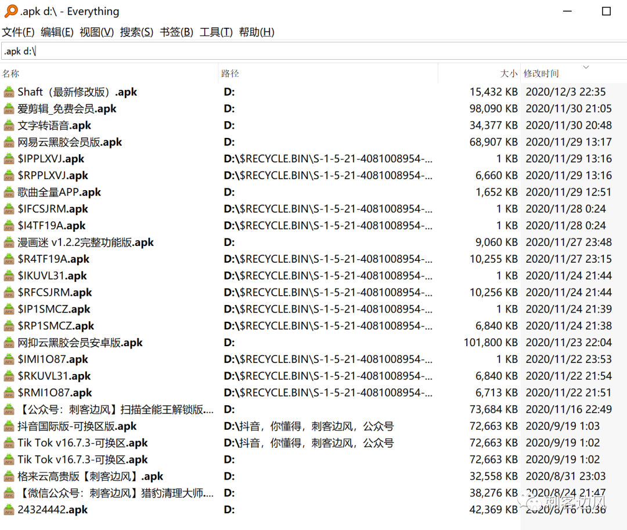The image size is (627, 530).
Task: Sort by the 修改时间 column header
Action: click(574, 74)
